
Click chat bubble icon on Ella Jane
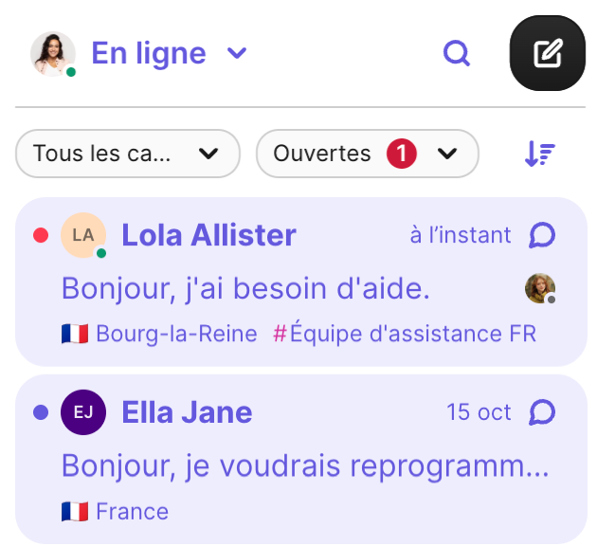pos(541,412)
